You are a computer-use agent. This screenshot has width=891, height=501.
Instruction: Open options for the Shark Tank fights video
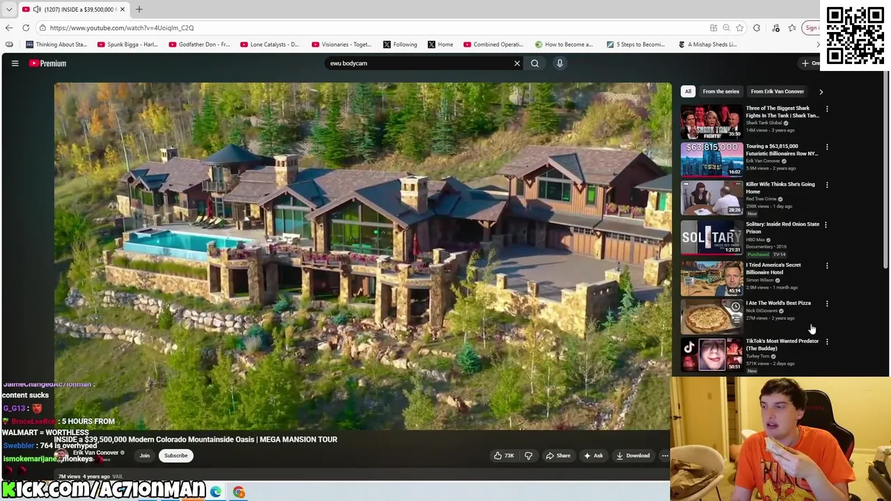(x=827, y=109)
